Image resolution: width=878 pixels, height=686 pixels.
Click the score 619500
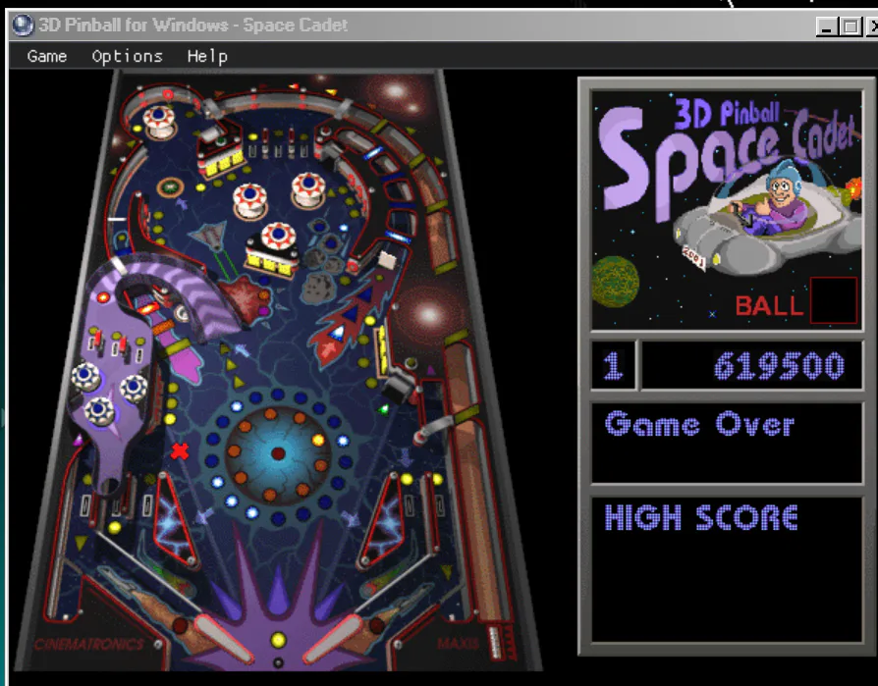point(780,366)
